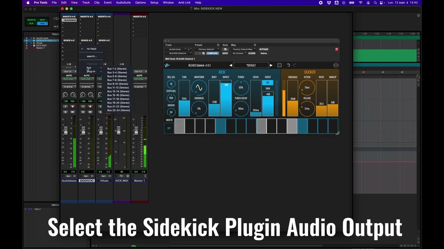Viewport: 444px width, 249px height.
Task: Open Spotlight search in the menu bar
Action: 375,2
